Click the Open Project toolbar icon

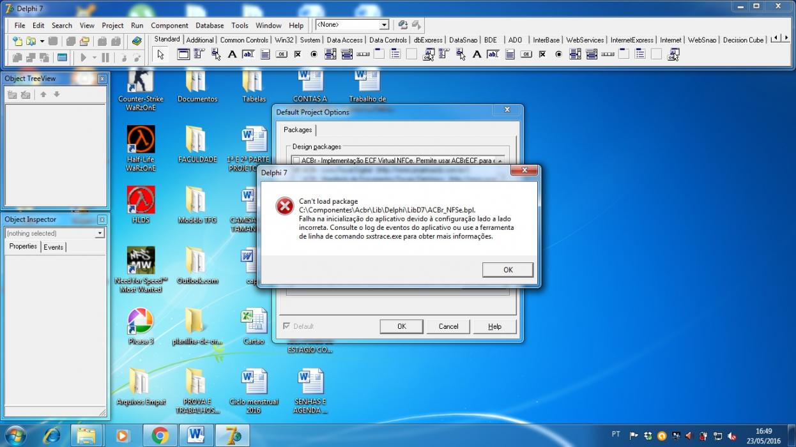[84, 41]
